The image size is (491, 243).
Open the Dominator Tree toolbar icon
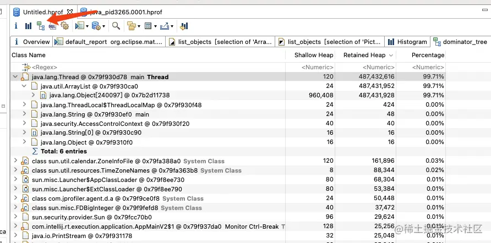coord(41,26)
